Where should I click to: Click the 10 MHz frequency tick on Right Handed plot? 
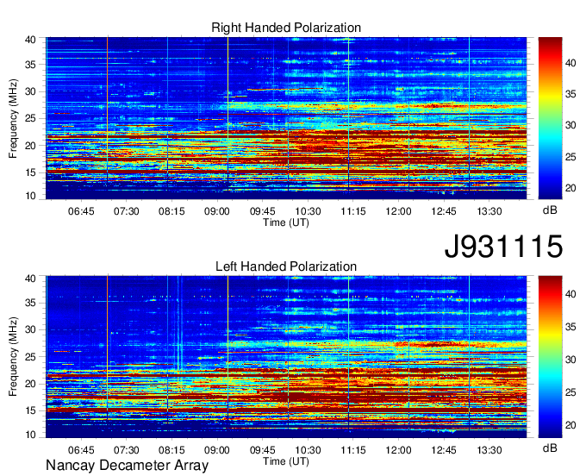pos(31,196)
